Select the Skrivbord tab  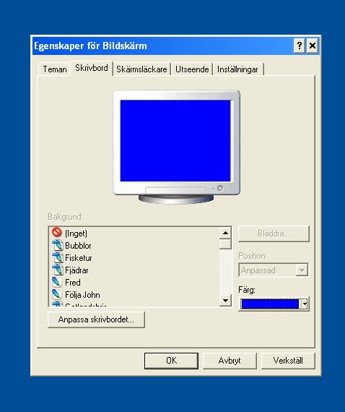click(x=91, y=68)
